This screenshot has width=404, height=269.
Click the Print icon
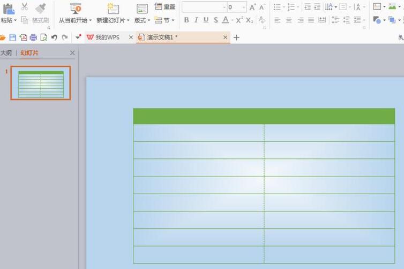coord(33,37)
